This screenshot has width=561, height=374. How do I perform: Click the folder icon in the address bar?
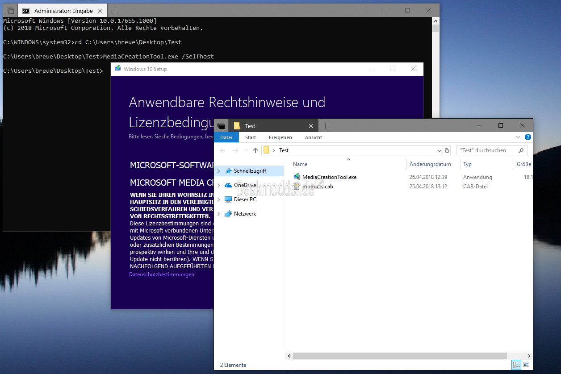(266, 150)
